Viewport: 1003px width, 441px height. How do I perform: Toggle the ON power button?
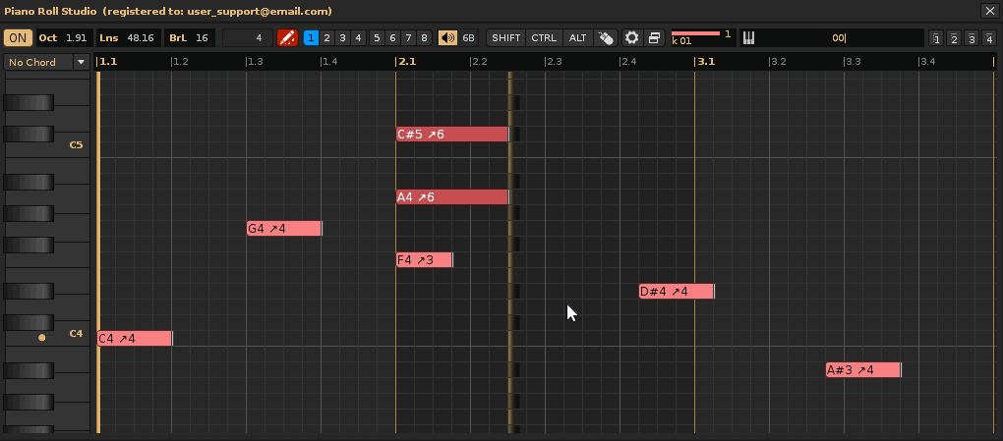18,38
